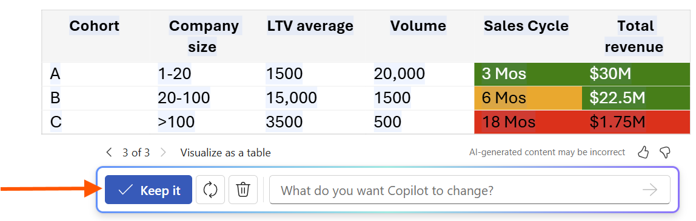696x221 pixels.
Task: Give a thumbs down on the response
Action: click(664, 153)
